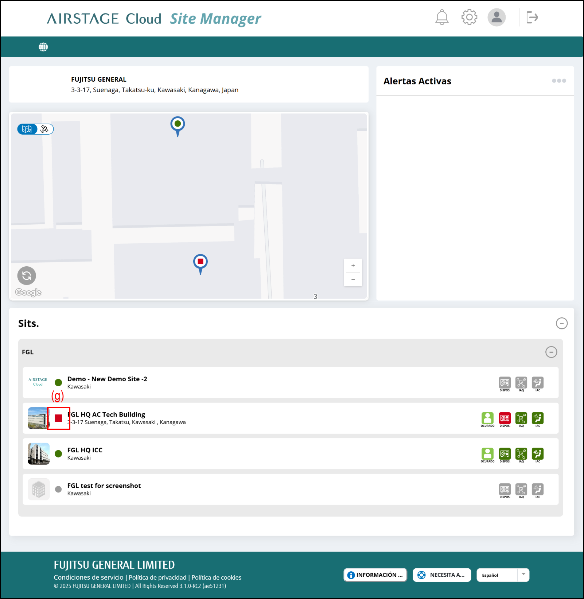Click the FGL HQ ICC building thumbnail
Viewport: 584px width, 599px height.
(38, 453)
